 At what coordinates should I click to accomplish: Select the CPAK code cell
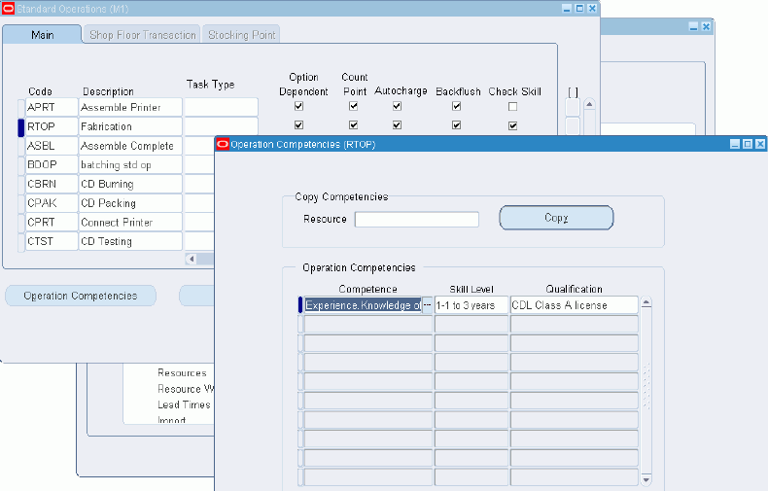pos(52,203)
